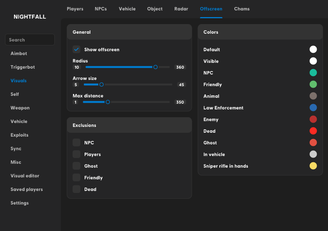Toggle the Show offscreen checkbox
The height and width of the screenshot is (231, 328).
tap(76, 49)
